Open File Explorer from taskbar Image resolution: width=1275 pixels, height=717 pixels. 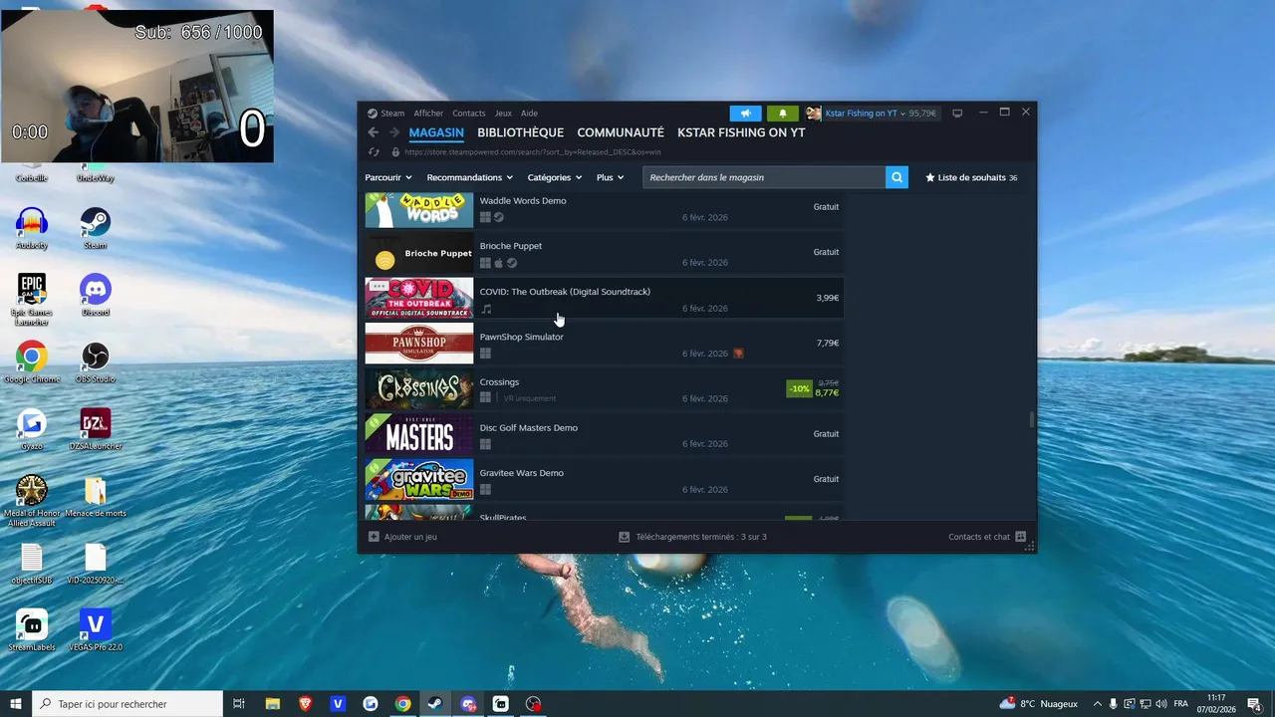[272, 704]
